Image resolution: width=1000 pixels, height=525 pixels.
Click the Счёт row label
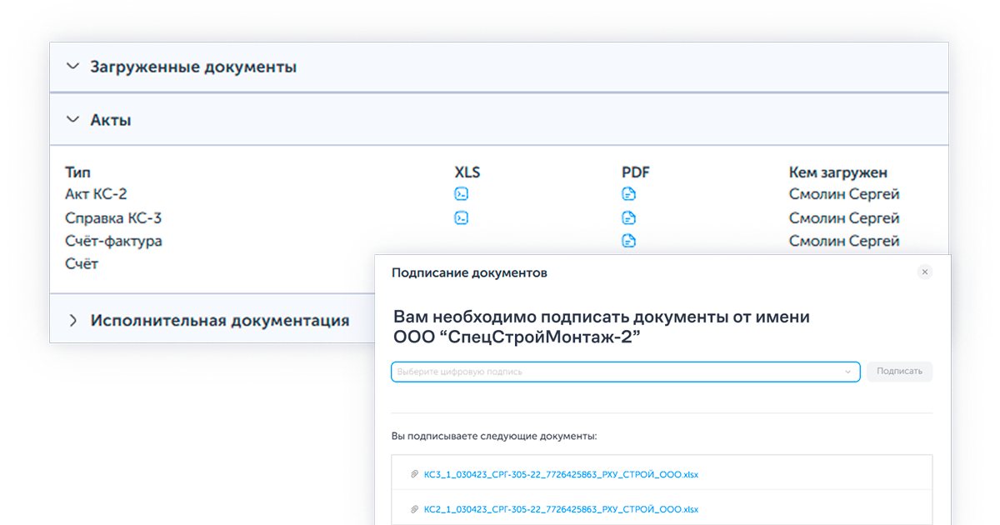[x=80, y=262]
